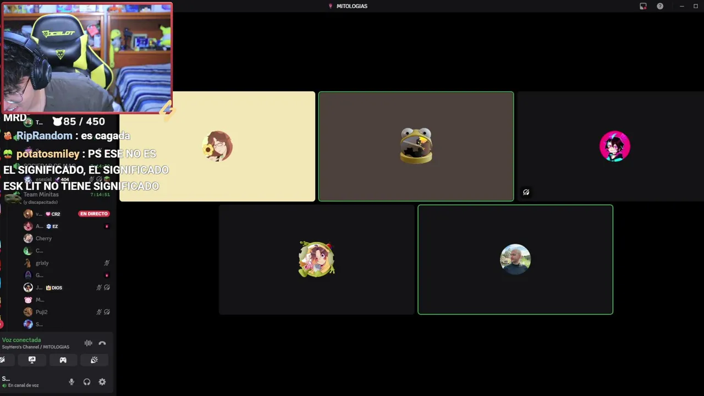Select user Puji2 in voice list

41,312
